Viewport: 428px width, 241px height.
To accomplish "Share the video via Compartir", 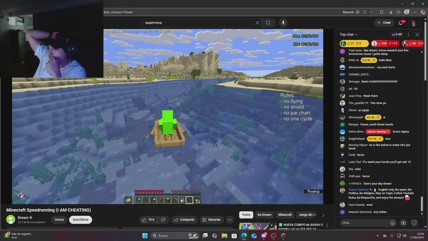I will coord(184,220).
